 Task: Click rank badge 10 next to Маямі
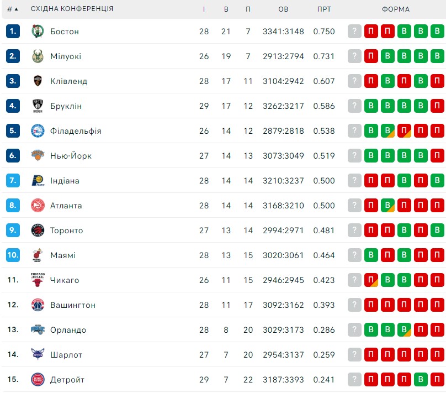pyautogui.click(x=13, y=255)
